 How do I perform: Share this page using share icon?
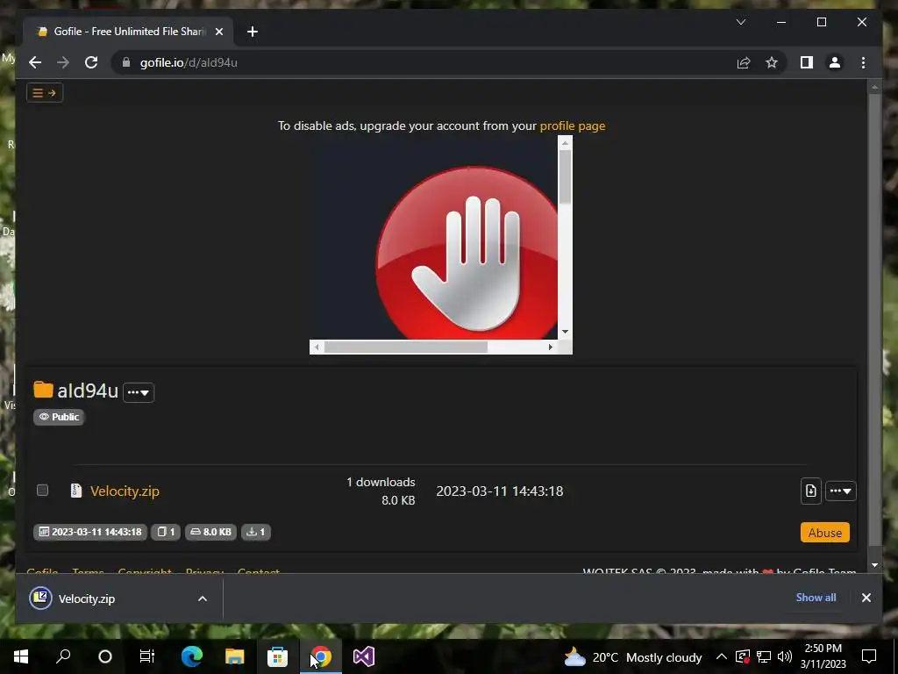click(x=744, y=62)
